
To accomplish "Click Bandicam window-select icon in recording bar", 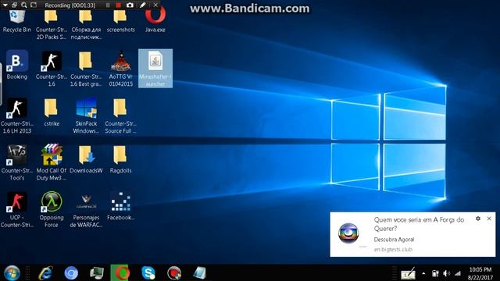I will (x=14, y=5).
